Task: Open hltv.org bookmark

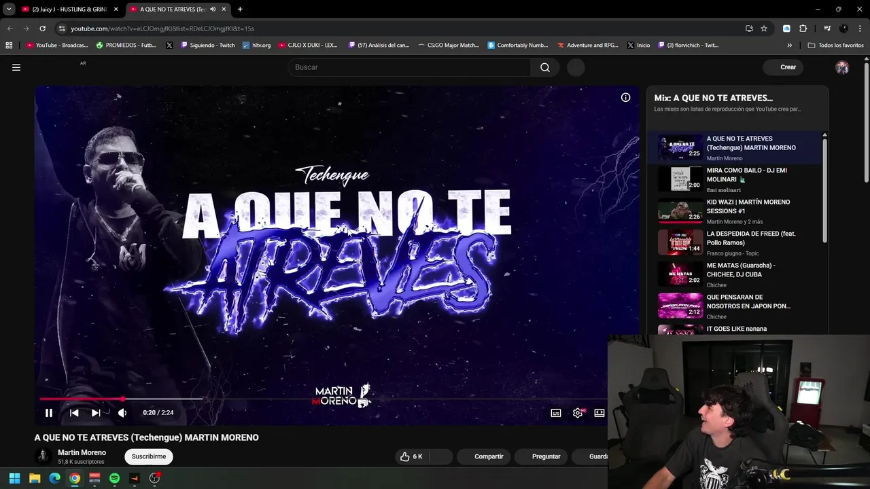Action: [x=256, y=46]
